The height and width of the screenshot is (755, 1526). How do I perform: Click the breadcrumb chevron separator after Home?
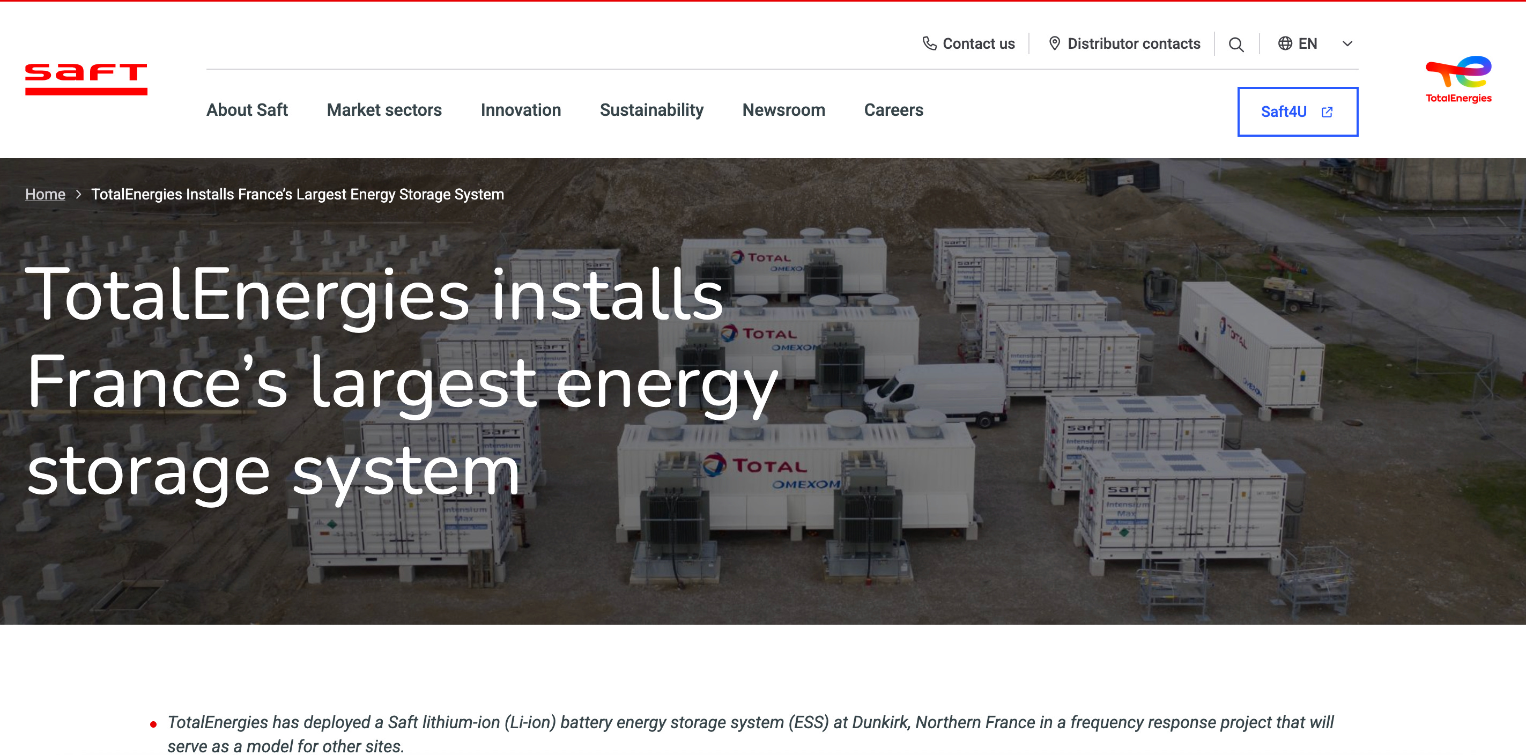click(x=78, y=194)
